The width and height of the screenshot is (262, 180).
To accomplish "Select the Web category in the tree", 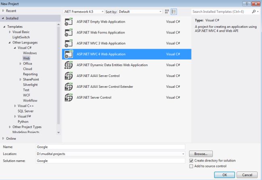I will [26, 58].
